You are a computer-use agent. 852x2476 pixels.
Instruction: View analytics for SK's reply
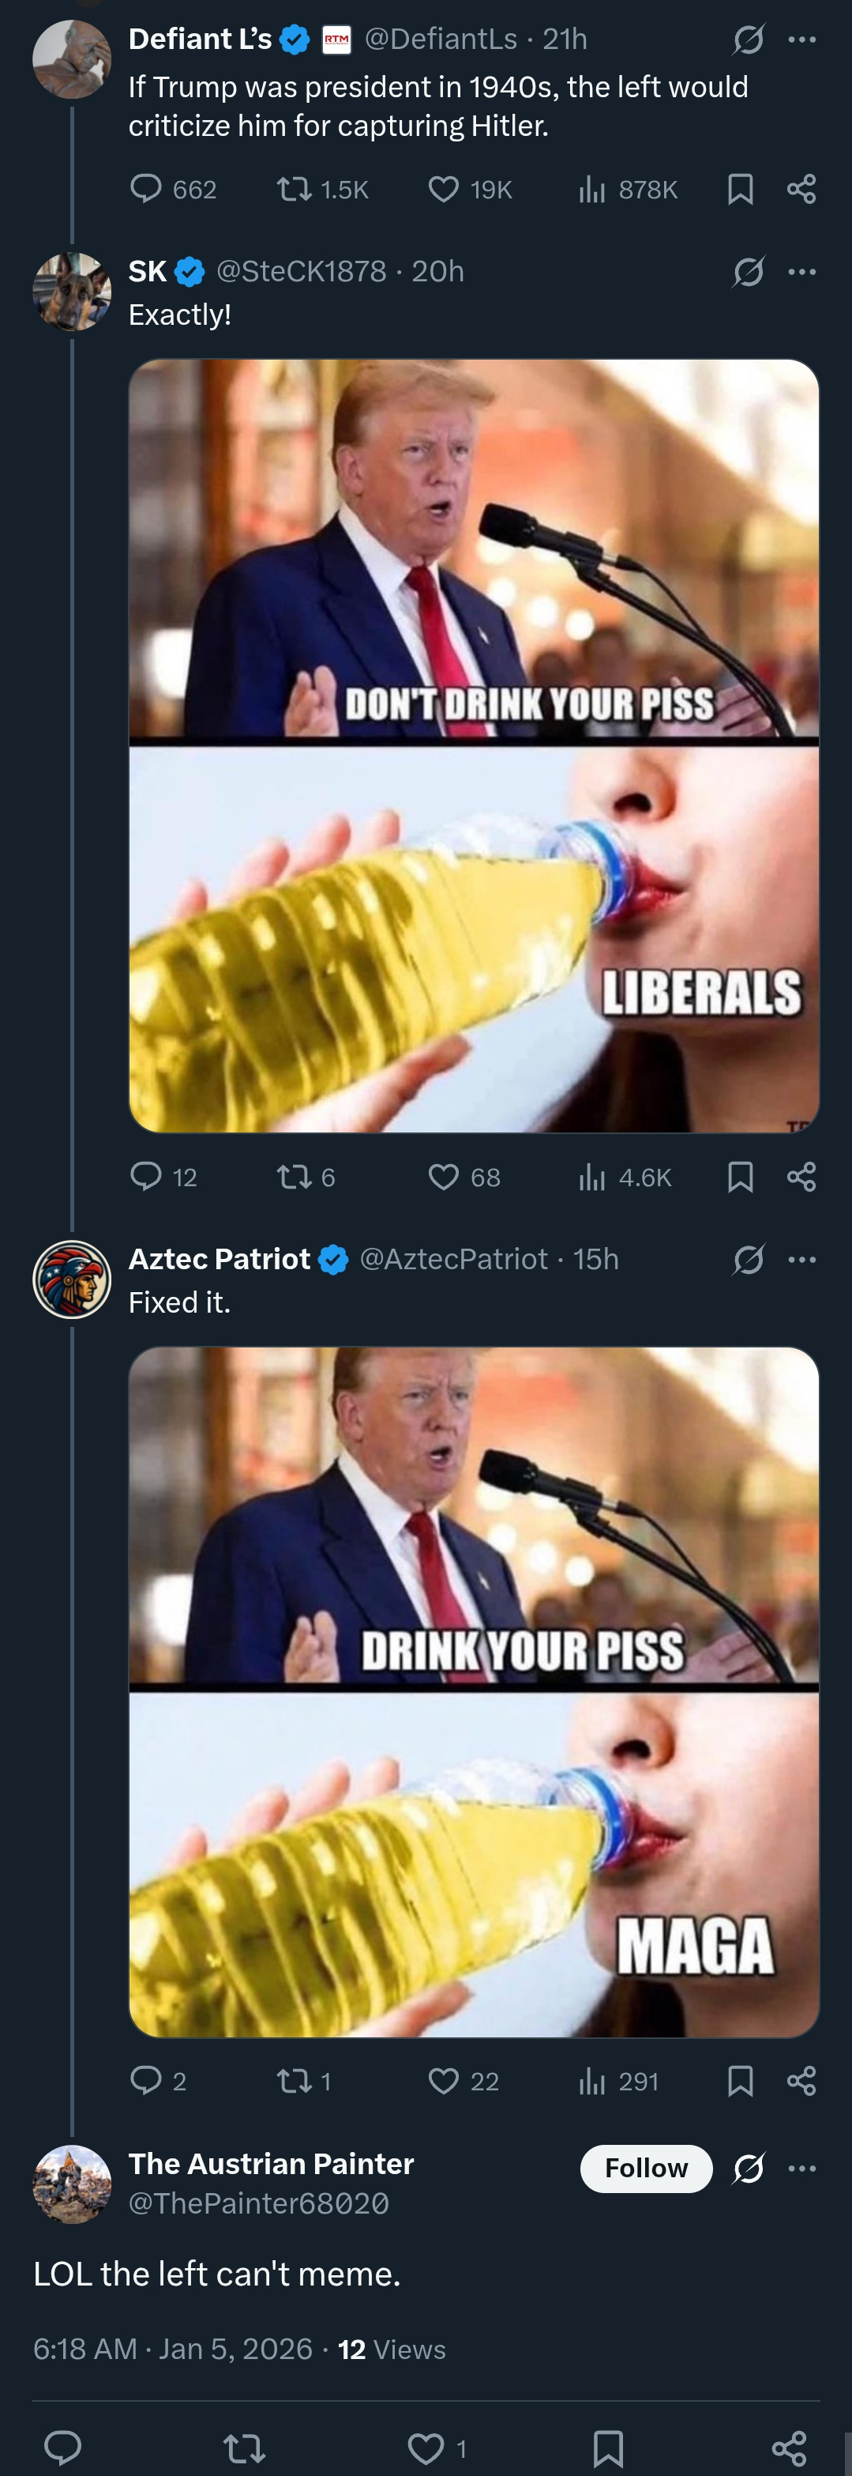pos(591,1177)
